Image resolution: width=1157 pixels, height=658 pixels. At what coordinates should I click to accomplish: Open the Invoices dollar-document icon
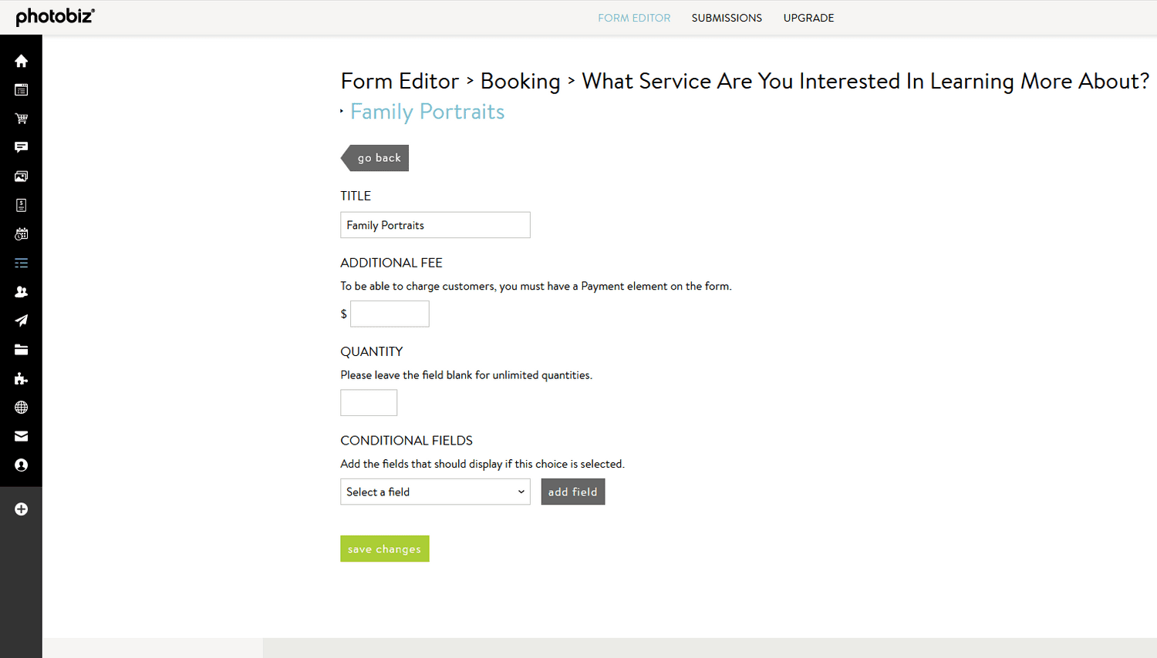click(x=21, y=205)
